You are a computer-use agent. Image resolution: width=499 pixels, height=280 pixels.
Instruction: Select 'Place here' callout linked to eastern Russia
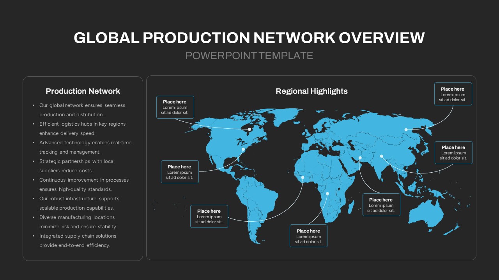coord(453,94)
